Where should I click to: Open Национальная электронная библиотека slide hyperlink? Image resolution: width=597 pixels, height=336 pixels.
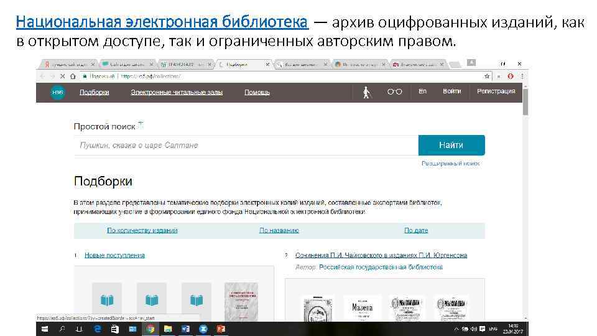pos(162,22)
